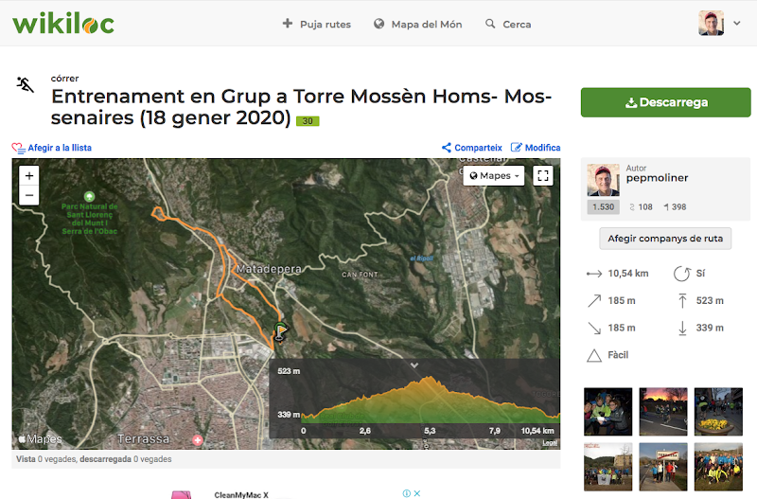Collapse the elevation profile panel
Screen dimensions: 757x499
tap(414, 365)
